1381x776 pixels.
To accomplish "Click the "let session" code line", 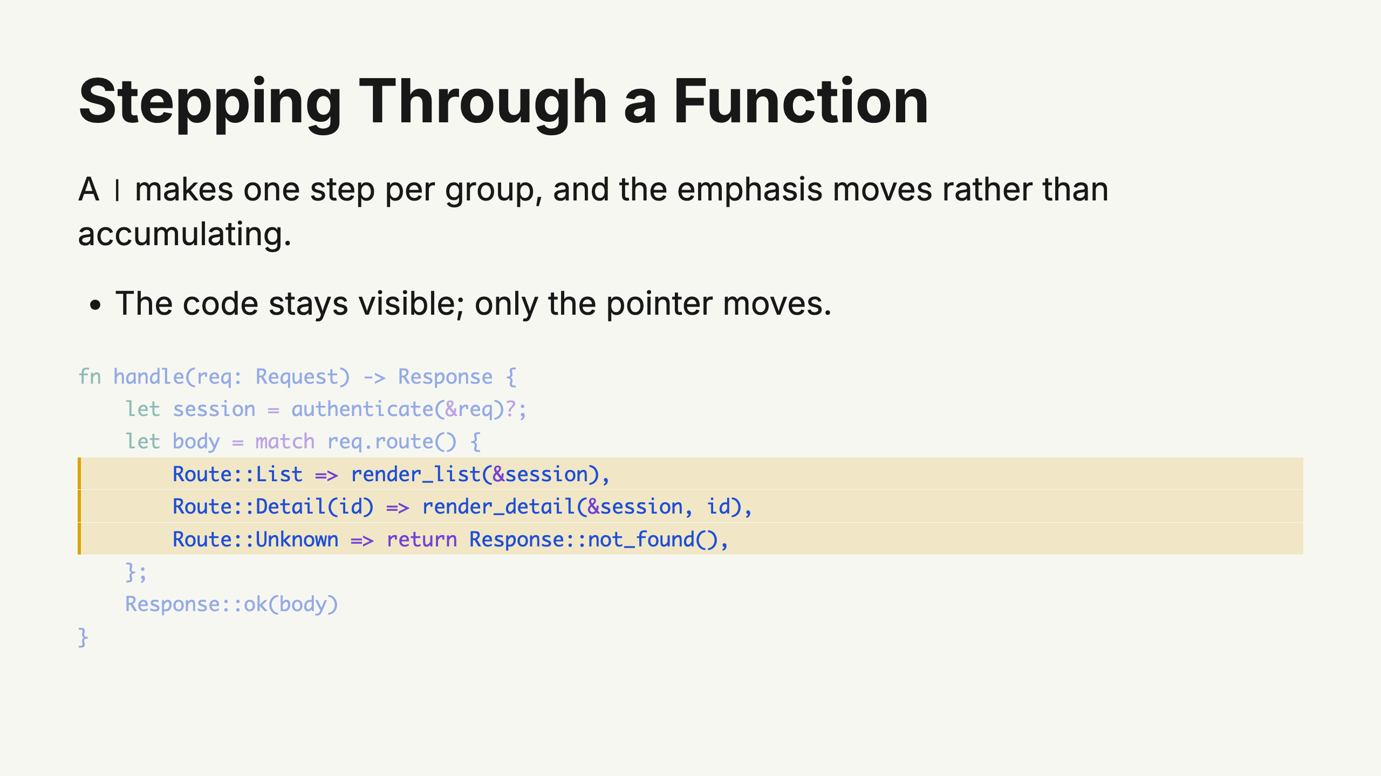I will coord(326,409).
